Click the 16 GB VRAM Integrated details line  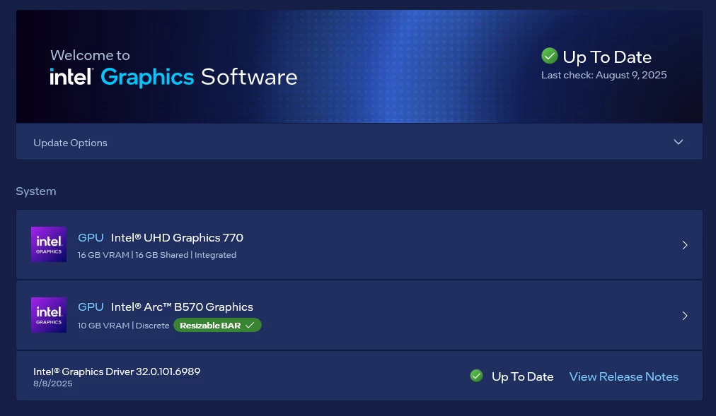(x=157, y=255)
